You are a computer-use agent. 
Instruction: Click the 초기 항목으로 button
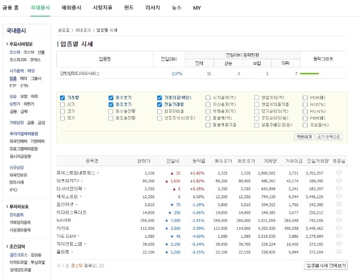(x=329, y=137)
